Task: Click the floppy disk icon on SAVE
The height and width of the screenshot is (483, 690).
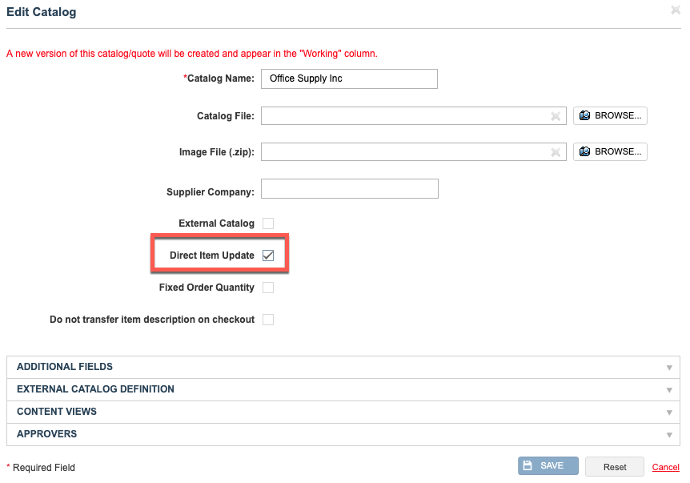Action: coord(528,465)
